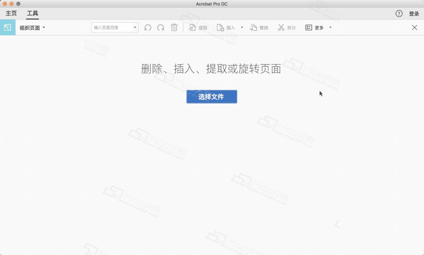The image size is (424, 255).
Task: Click the 更多 list icon
Action: (309, 28)
